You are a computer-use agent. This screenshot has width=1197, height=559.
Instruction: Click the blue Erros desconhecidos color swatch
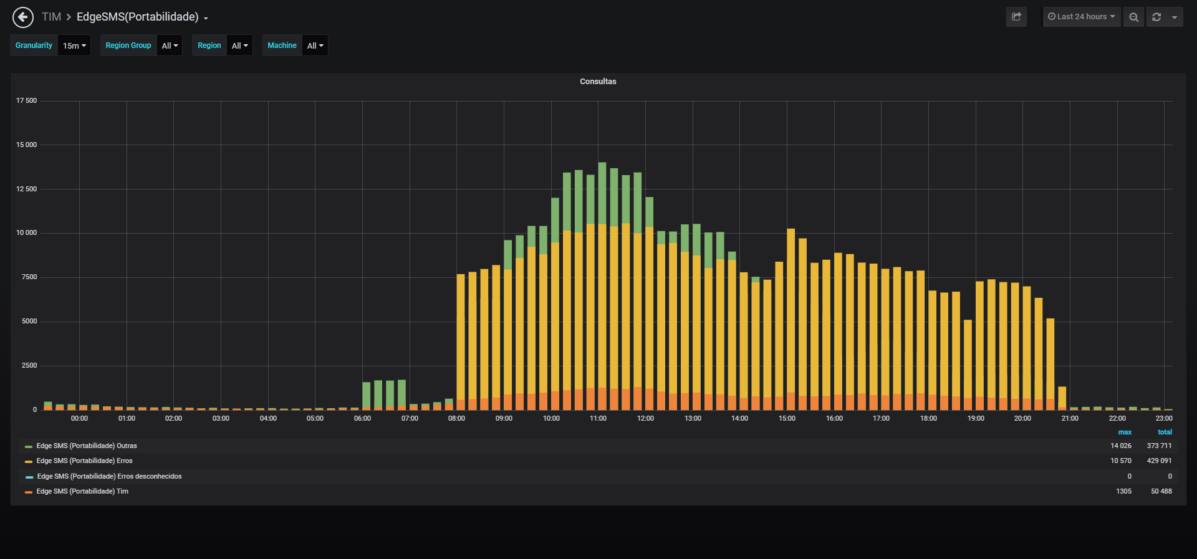tap(29, 477)
